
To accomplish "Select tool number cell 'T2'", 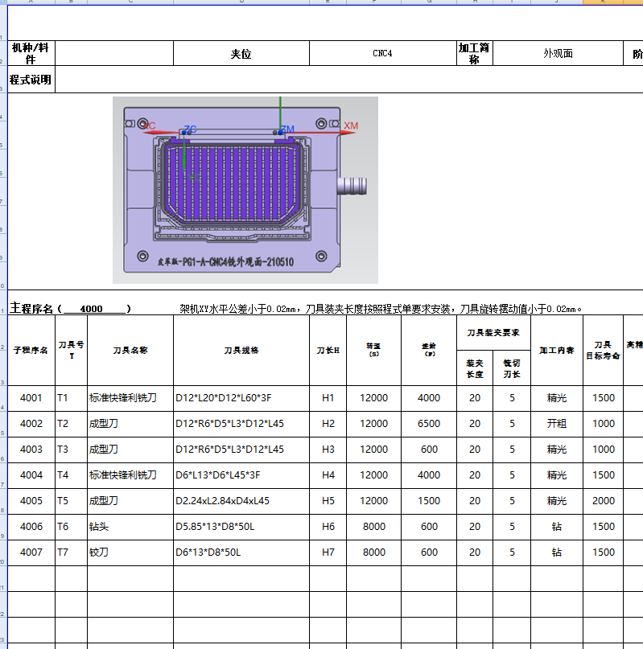I will [72, 424].
